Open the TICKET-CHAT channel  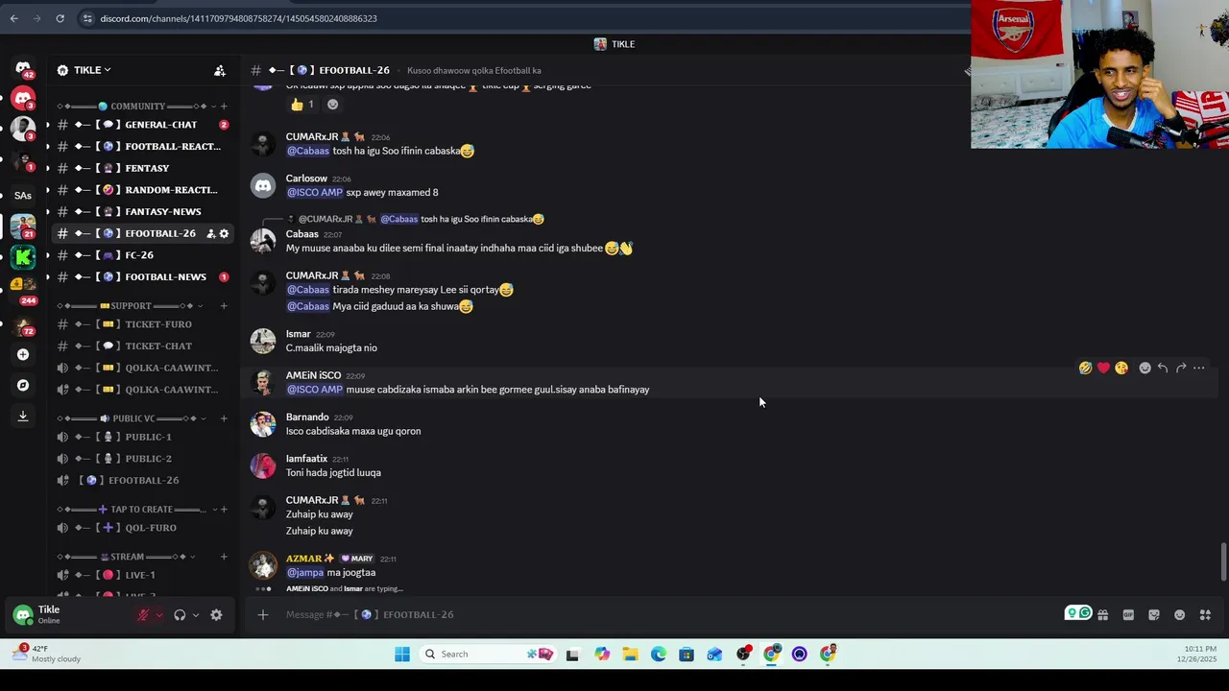pyautogui.click(x=142, y=345)
